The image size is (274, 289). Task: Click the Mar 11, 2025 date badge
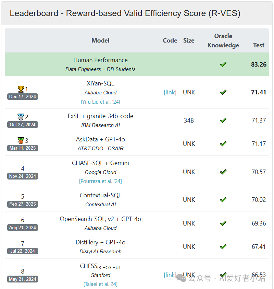(23, 148)
